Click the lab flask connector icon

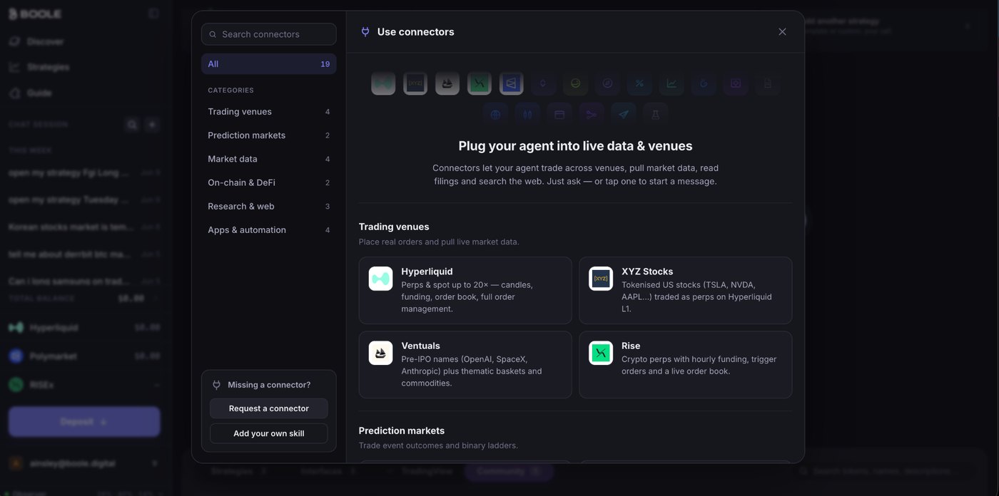656,114
